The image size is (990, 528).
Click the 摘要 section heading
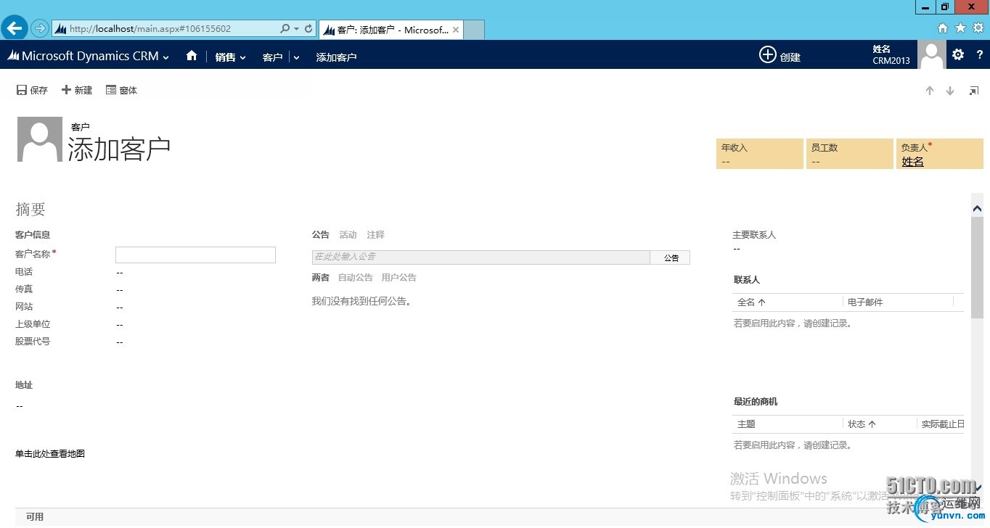30,209
